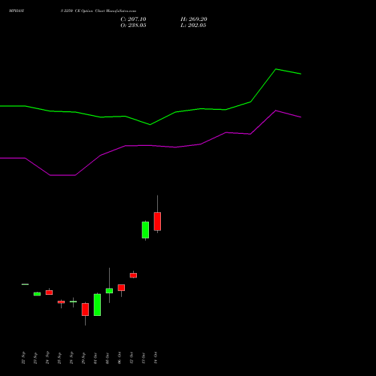Click the high price value H: 269.20
Screen dimensions: 376x376
click(x=194, y=20)
